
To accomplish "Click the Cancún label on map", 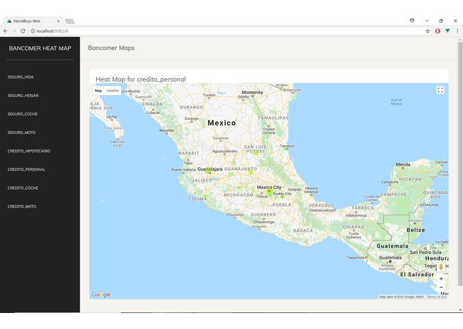I will click(441, 162).
